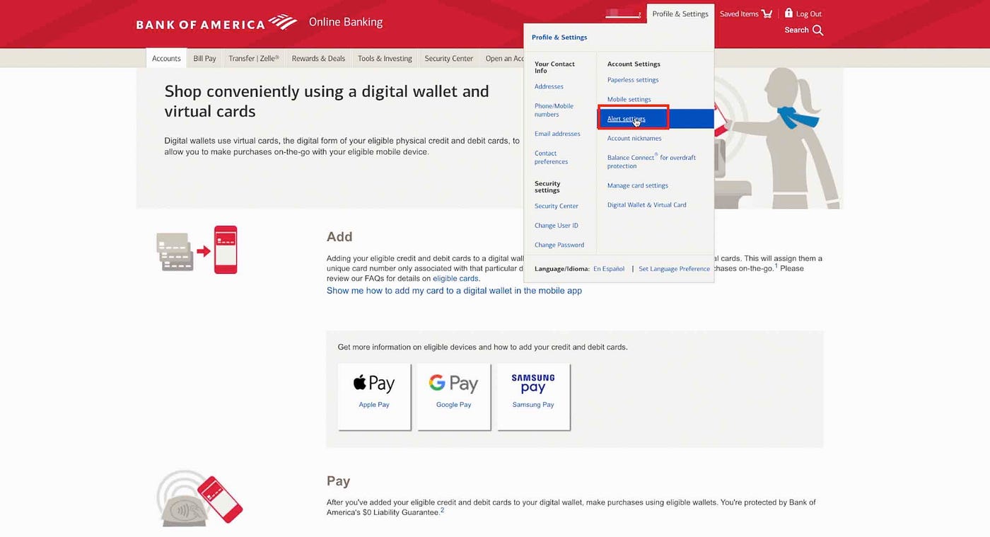Open Security Center in Security settings

tap(557, 206)
